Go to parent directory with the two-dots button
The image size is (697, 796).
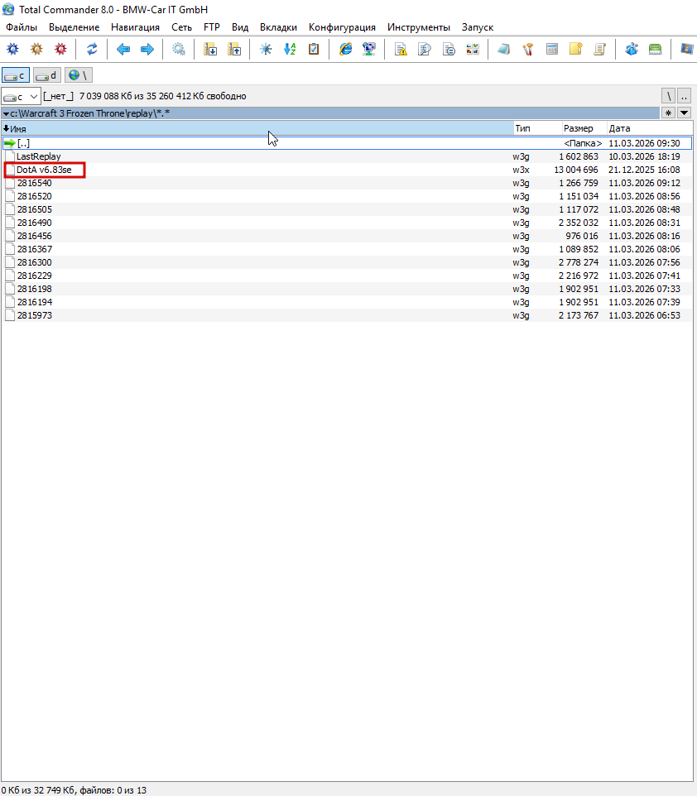point(684,96)
